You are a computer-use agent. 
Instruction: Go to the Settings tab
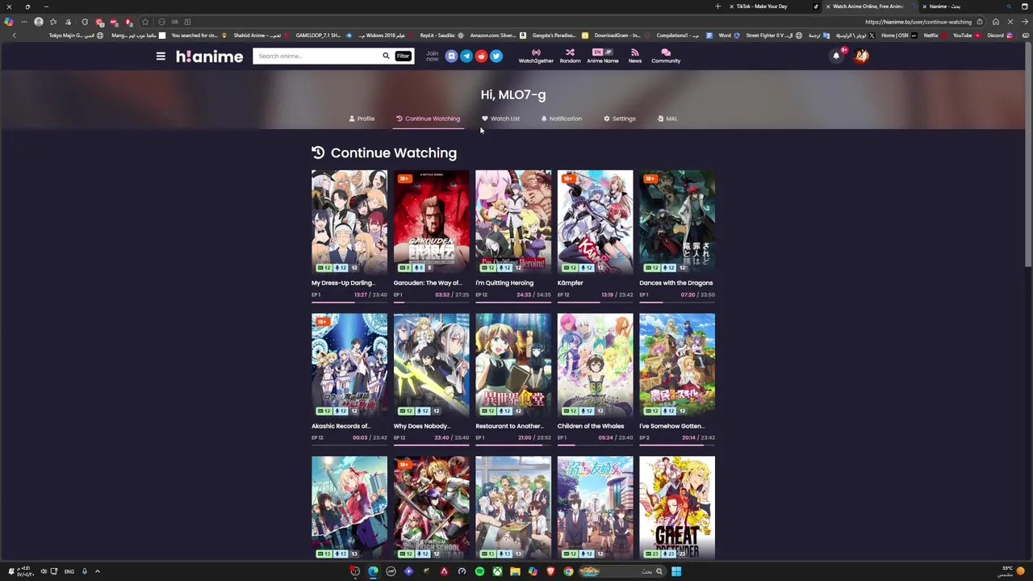(619, 119)
